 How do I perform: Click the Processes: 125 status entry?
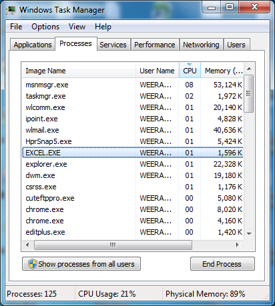[x=31, y=294]
